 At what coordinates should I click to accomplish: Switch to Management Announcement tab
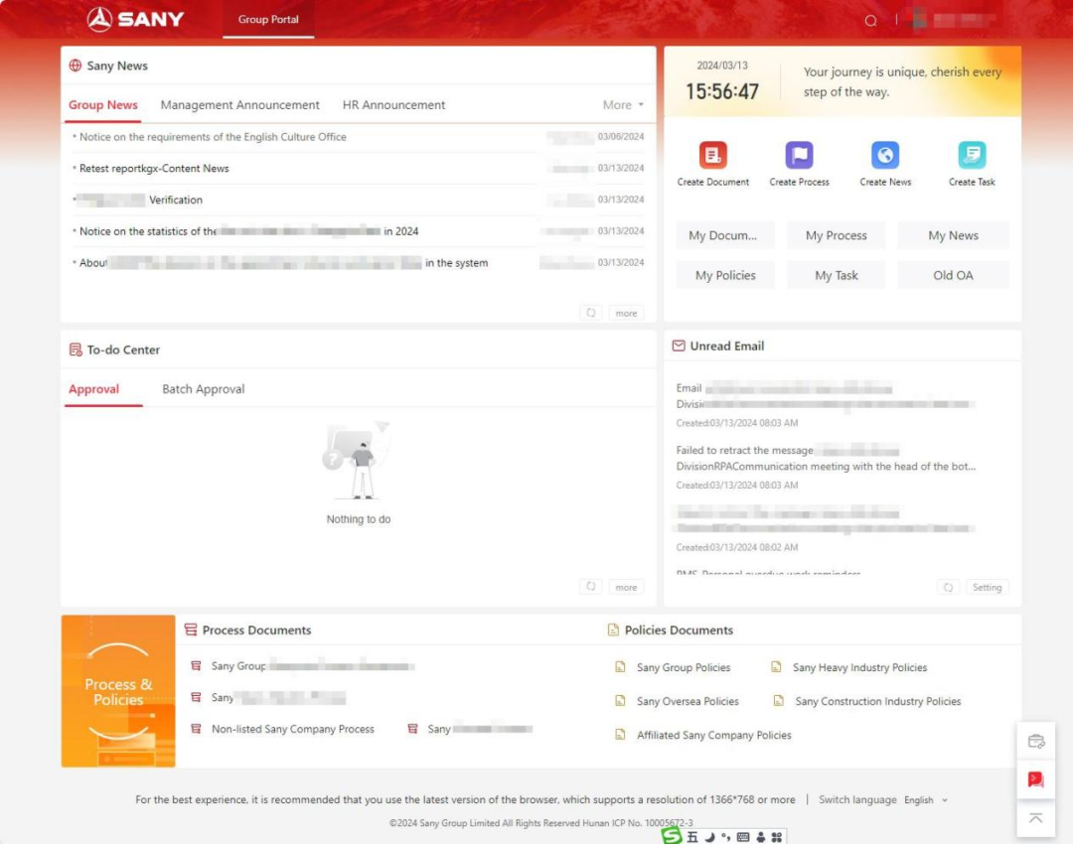(x=239, y=104)
